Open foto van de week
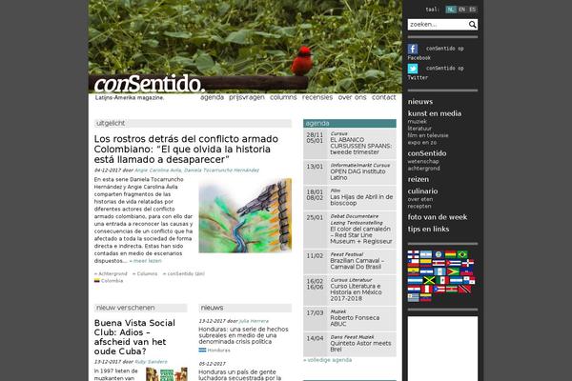Screen dimensions: 572x381 point(438,217)
